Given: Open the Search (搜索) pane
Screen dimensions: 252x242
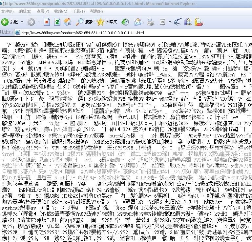Looking at the screenshot, I should 84,22.
